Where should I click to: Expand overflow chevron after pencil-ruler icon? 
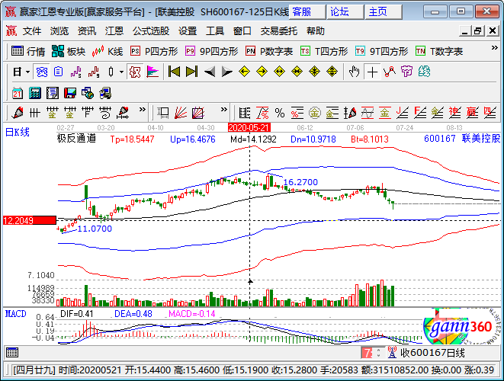pos(142,110)
